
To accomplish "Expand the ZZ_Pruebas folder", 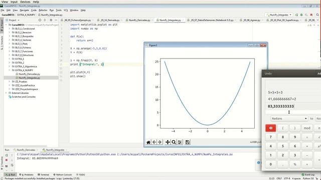I will click(10, 81).
